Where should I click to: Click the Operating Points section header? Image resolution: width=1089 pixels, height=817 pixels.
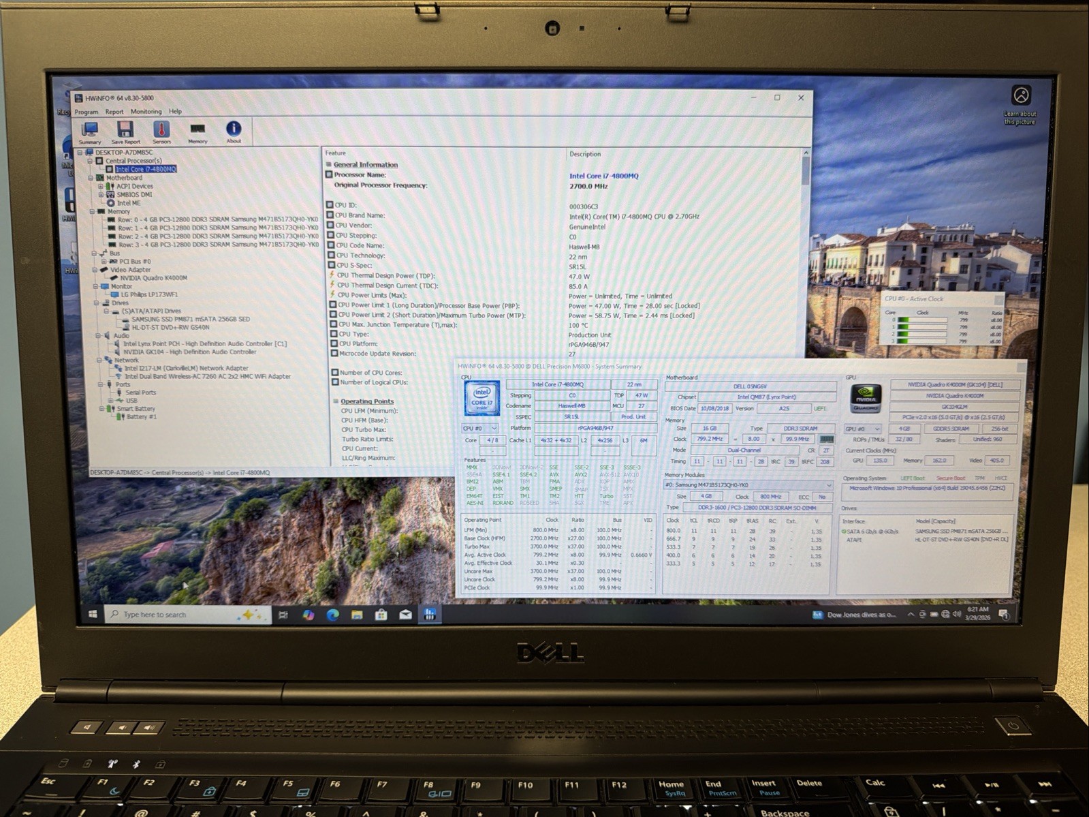[x=367, y=401]
